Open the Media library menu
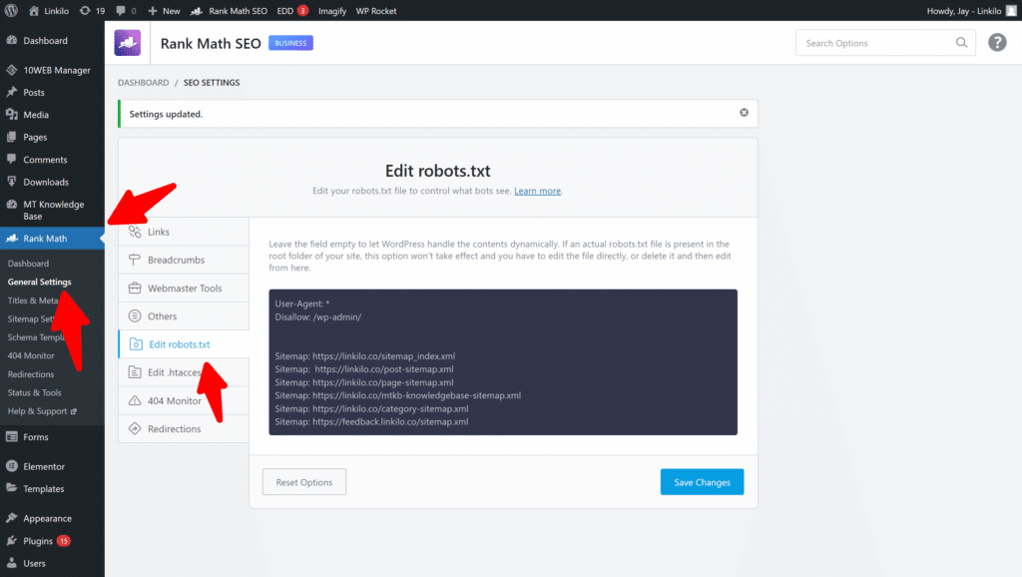 pos(52,115)
